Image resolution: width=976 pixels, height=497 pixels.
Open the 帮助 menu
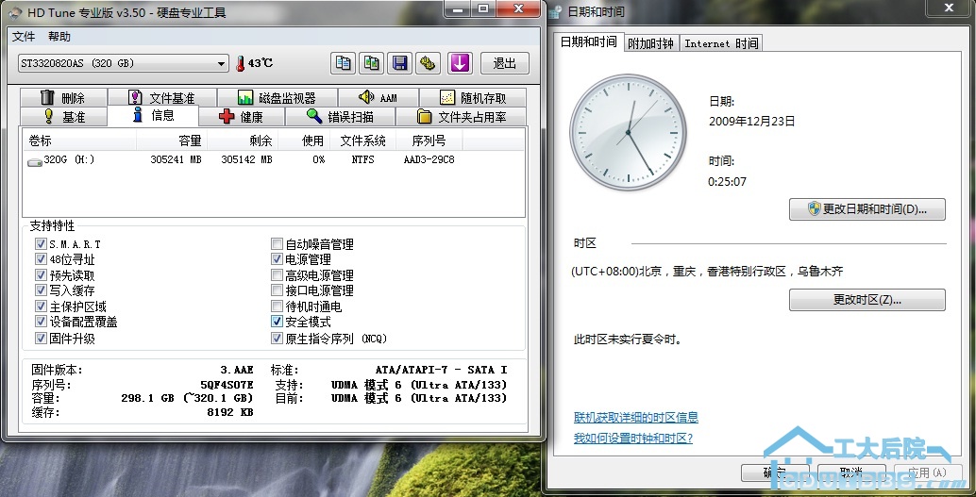pyautogui.click(x=59, y=36)
